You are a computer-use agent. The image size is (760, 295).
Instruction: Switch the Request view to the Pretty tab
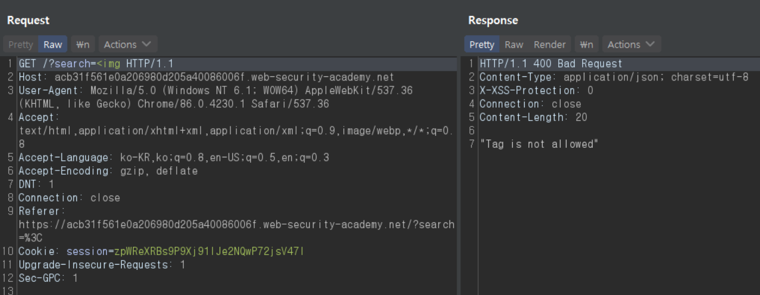point(21,45)
